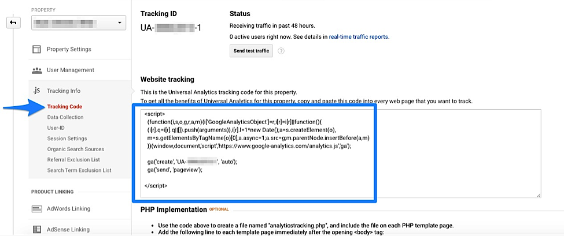Open the User-ID menu item
Screen dimensions: 564x236
pyautogui.click(x=57, y=128)
